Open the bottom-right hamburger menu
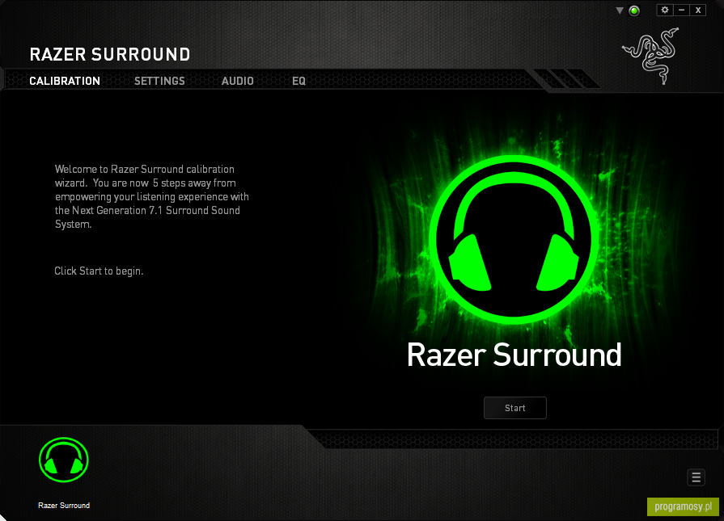 pyautogui.click(x=696, y=477)
